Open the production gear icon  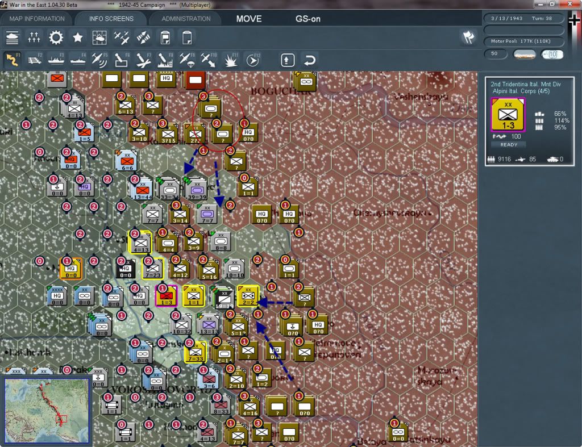click(x=56, y=38)
